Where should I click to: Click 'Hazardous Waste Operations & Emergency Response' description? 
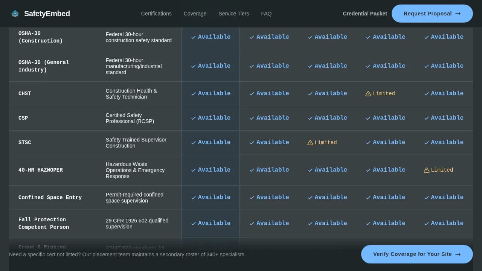click(135, 170)
